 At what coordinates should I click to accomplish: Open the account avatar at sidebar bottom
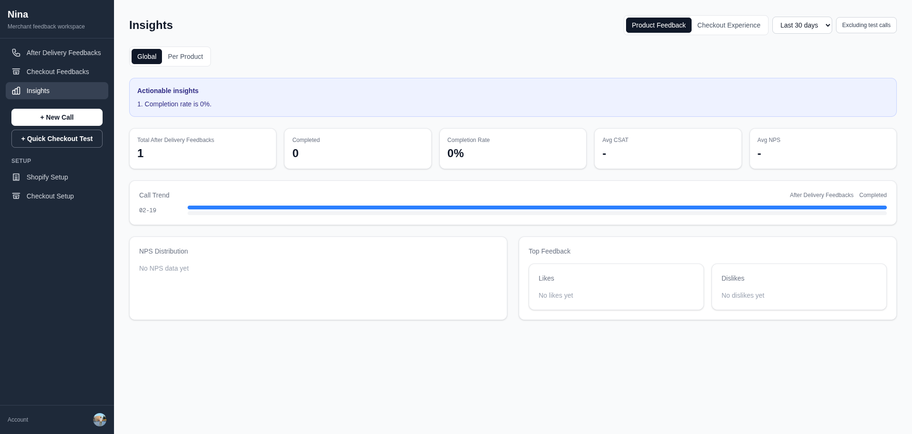[99, 420]
